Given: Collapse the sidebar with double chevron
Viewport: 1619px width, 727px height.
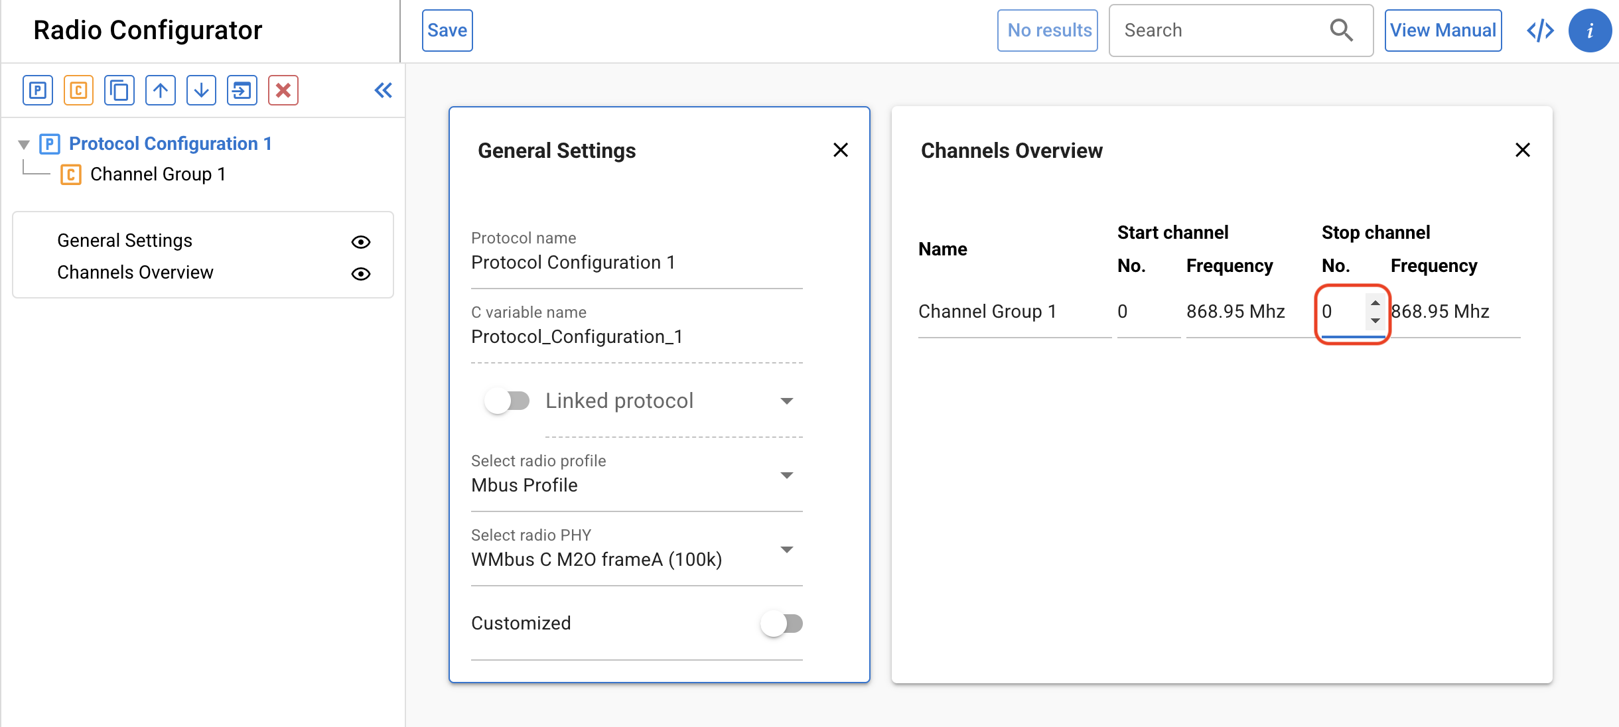Looking at the screenshot, I should click(384, 90).
